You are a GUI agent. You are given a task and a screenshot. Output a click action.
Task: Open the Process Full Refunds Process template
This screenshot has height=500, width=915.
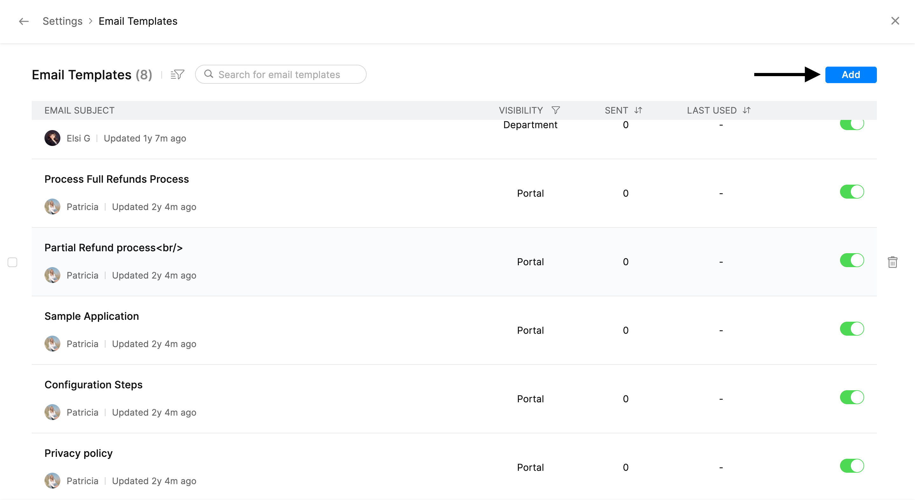pos(117,179)
